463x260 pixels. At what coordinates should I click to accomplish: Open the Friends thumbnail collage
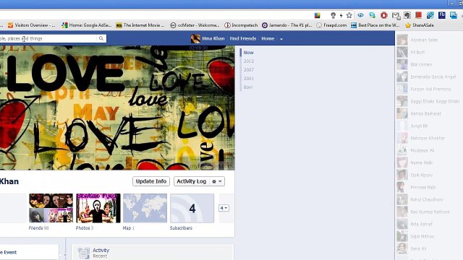pyautogui.click(x=51, y=208)
